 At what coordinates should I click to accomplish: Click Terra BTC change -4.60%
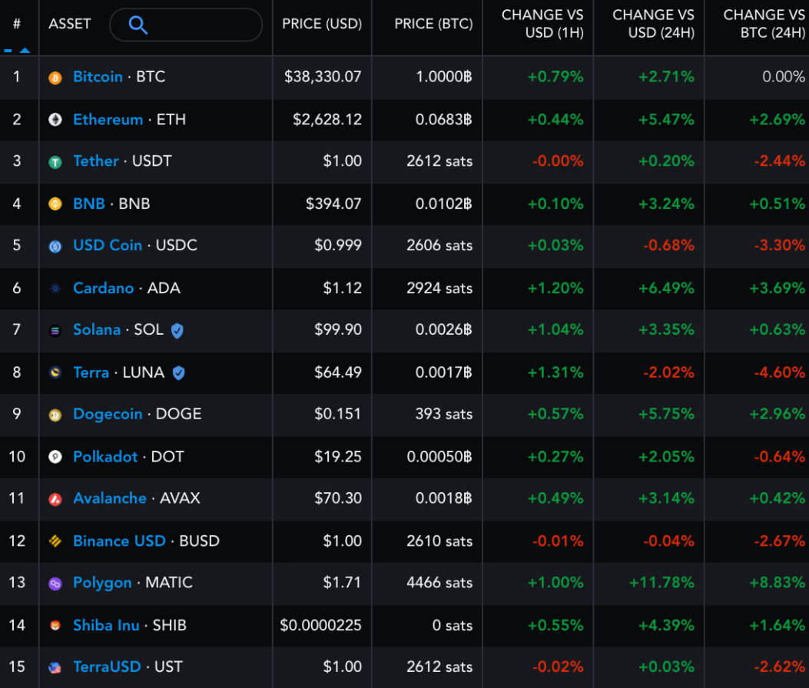780,372
